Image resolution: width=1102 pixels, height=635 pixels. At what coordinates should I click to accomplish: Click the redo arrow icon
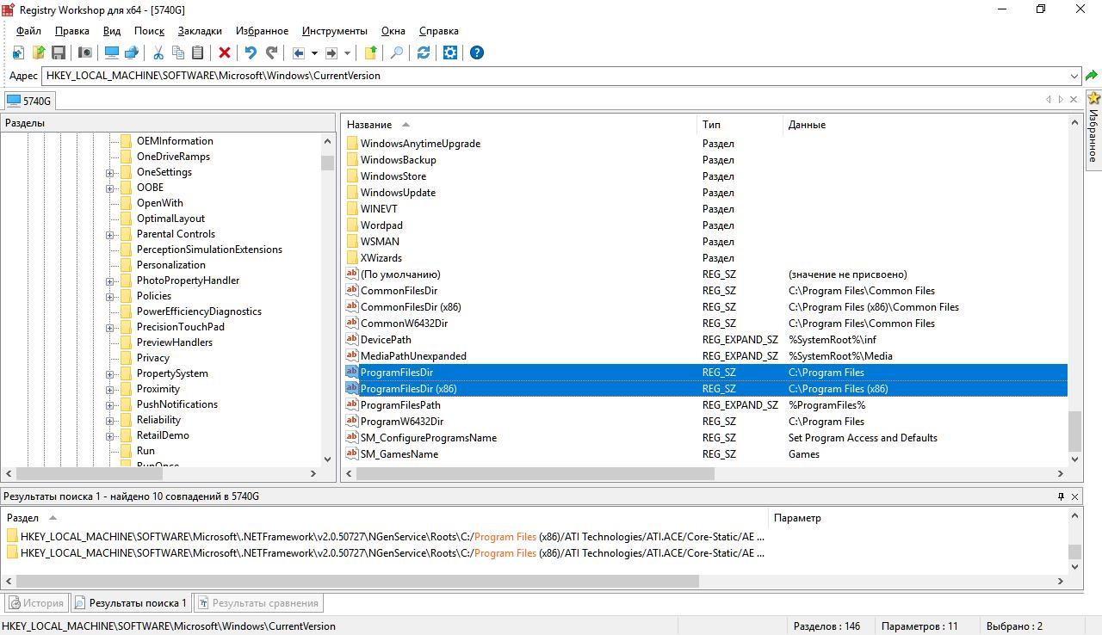(271, 52)
